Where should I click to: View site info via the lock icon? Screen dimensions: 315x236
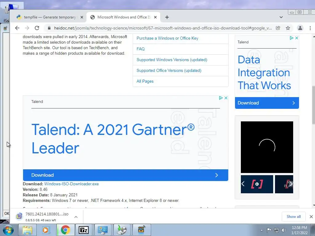[49, 28]
